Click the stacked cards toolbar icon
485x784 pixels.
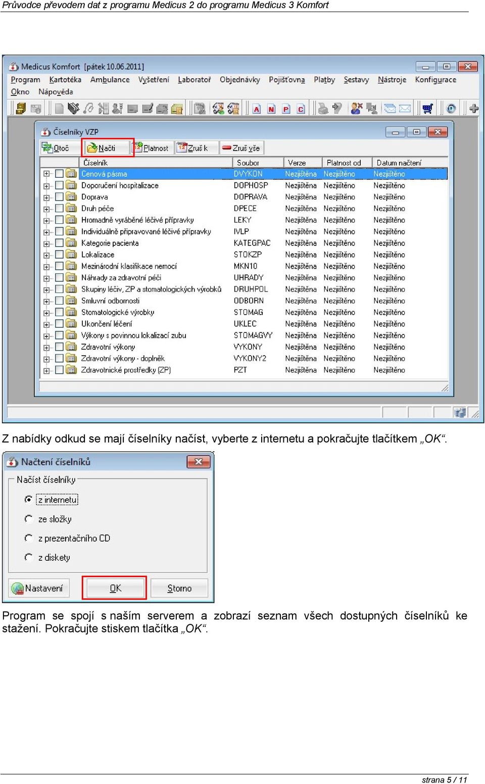(x=390, y=109)
